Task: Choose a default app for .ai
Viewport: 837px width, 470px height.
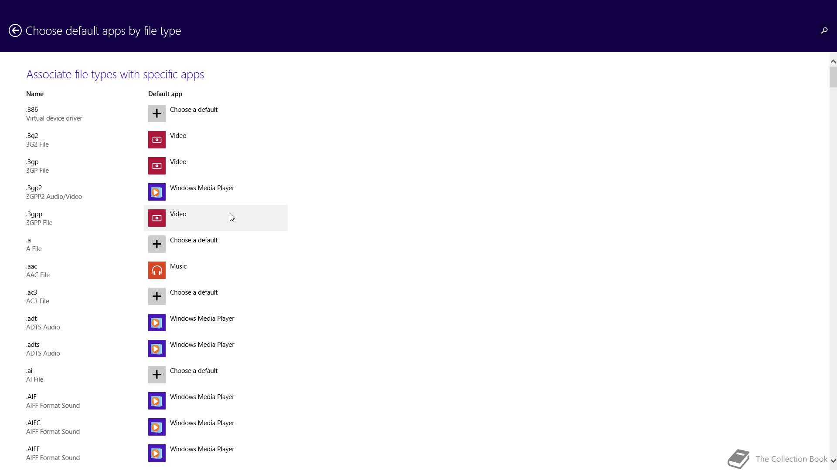Action: 216,375
